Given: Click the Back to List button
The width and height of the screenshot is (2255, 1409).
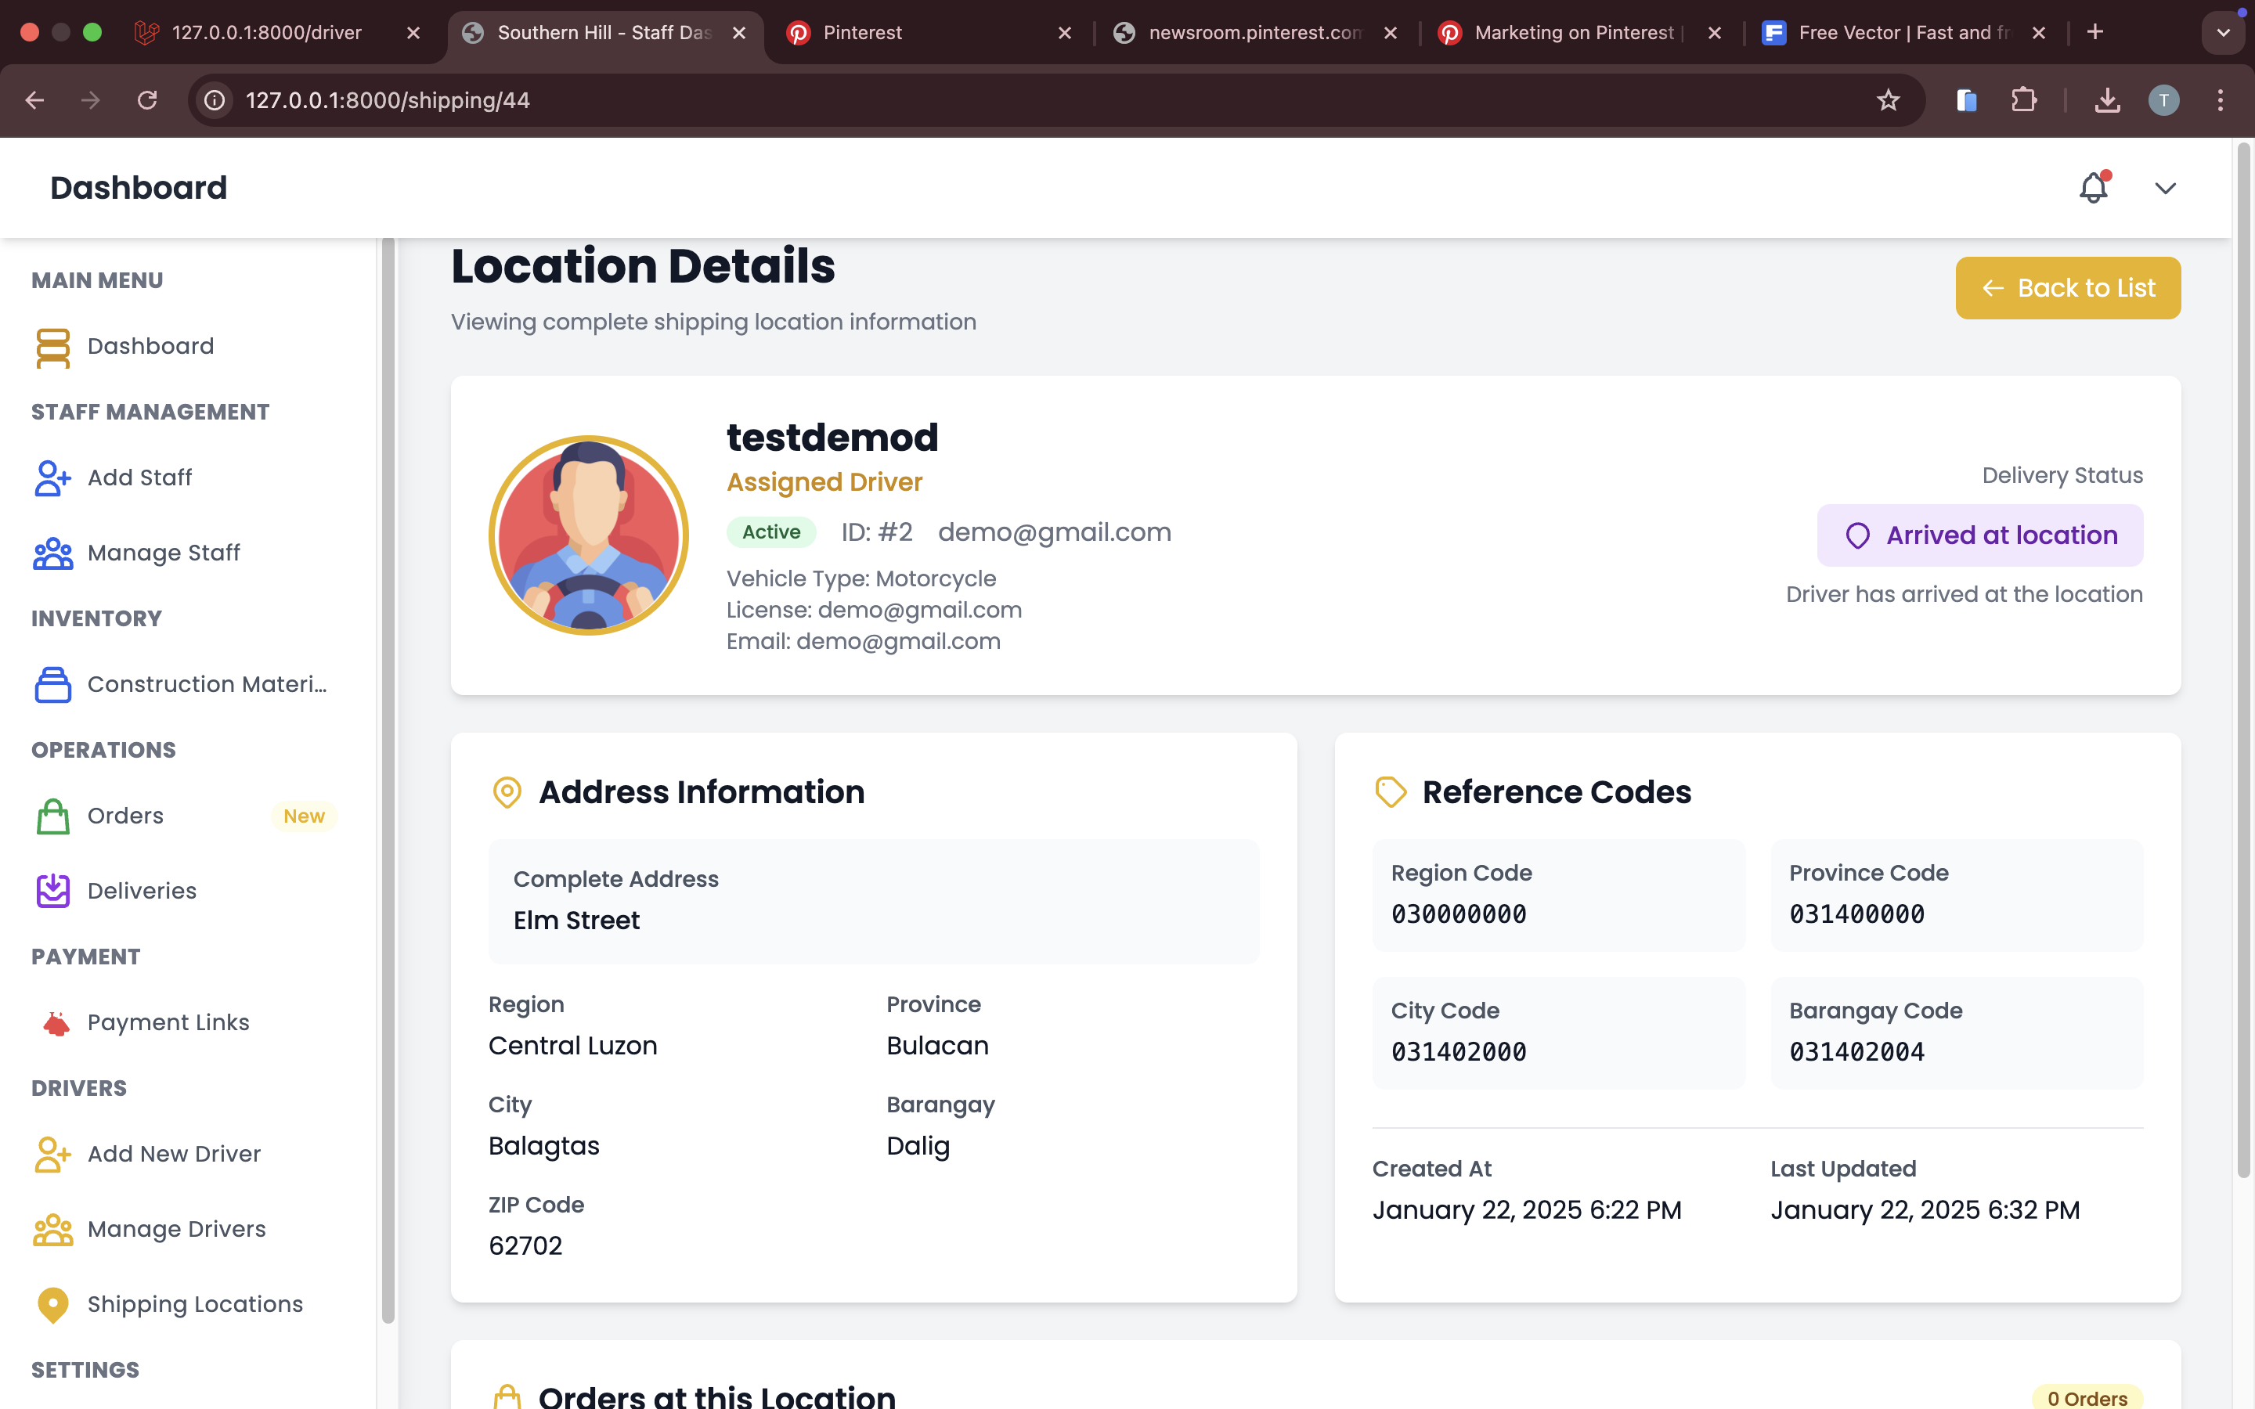Looking at the screenshot, I should 2067,288.
